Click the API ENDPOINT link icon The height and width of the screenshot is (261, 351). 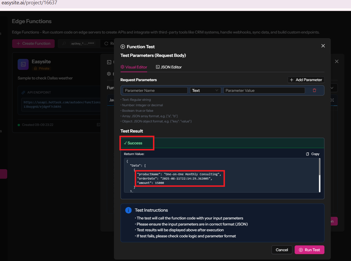(23, 92)
